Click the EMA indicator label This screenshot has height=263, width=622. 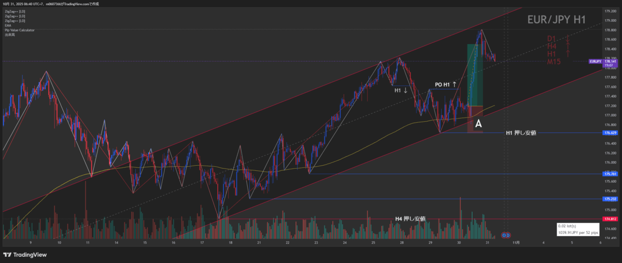[x=7, y=25]
